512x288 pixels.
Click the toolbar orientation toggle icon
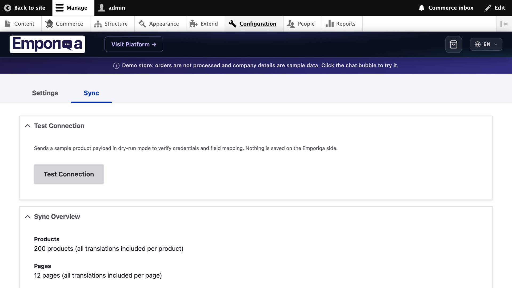pos(504,24)
